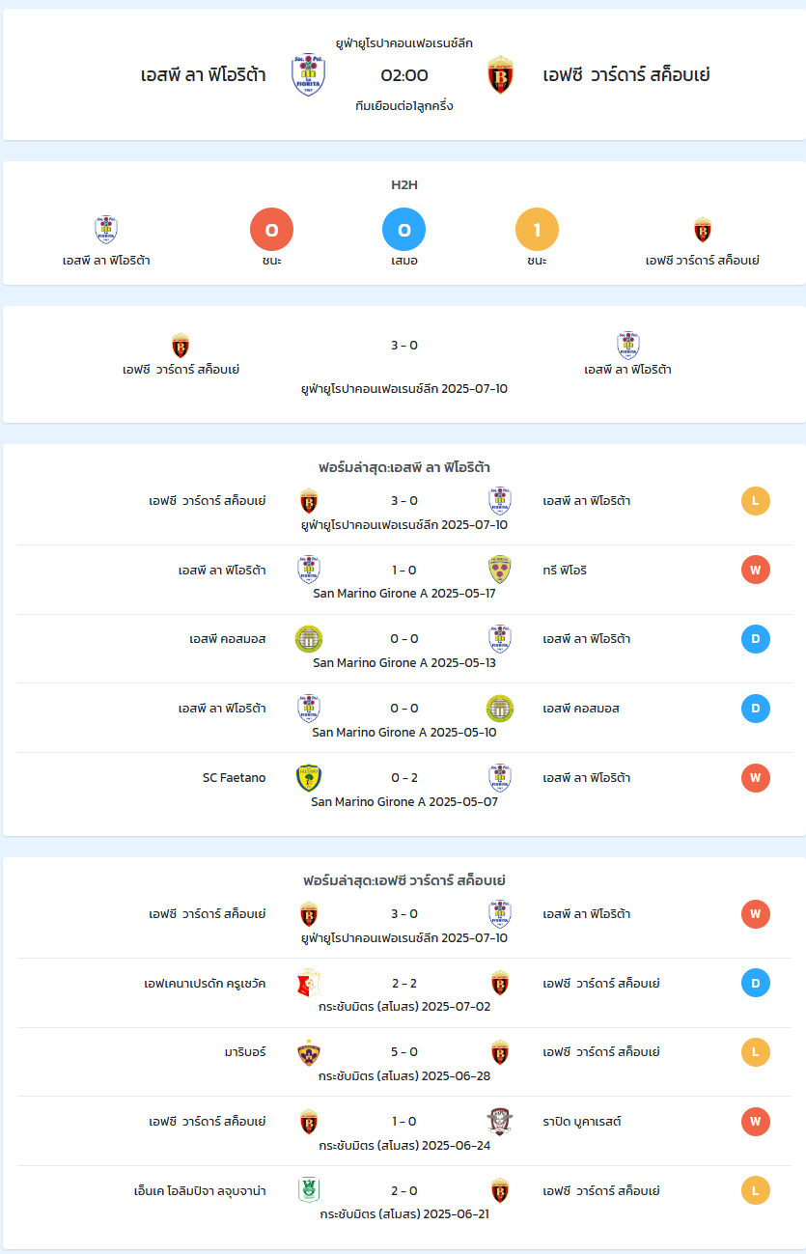Click the Vardar Skopje crest in match header

click(x=500, y=74)
